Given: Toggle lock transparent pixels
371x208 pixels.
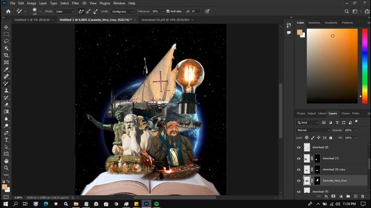Looking at the screenshot, I should click(x=307, y=138).
